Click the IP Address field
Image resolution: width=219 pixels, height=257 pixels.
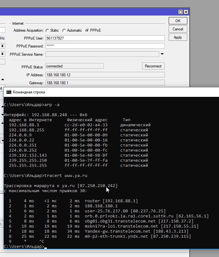pyautogui.click(x=105, y=75)
